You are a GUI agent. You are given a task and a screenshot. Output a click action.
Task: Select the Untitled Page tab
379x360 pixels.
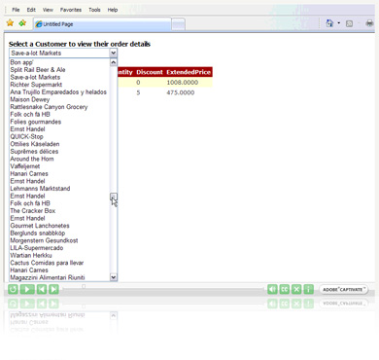102,24
